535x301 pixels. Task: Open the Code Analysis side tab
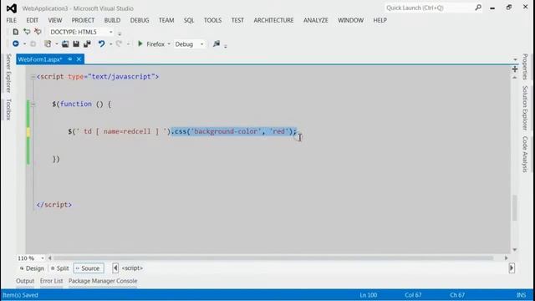(525, 154)
